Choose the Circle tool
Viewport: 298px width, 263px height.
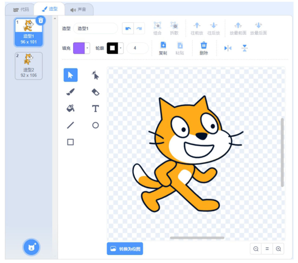(x=95, y=125)
